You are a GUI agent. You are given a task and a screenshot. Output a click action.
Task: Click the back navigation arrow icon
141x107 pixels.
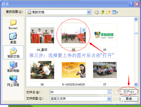[x=97, y=12]
